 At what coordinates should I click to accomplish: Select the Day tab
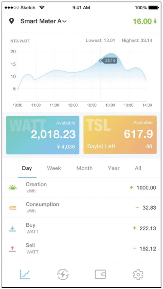pos(27,168)
